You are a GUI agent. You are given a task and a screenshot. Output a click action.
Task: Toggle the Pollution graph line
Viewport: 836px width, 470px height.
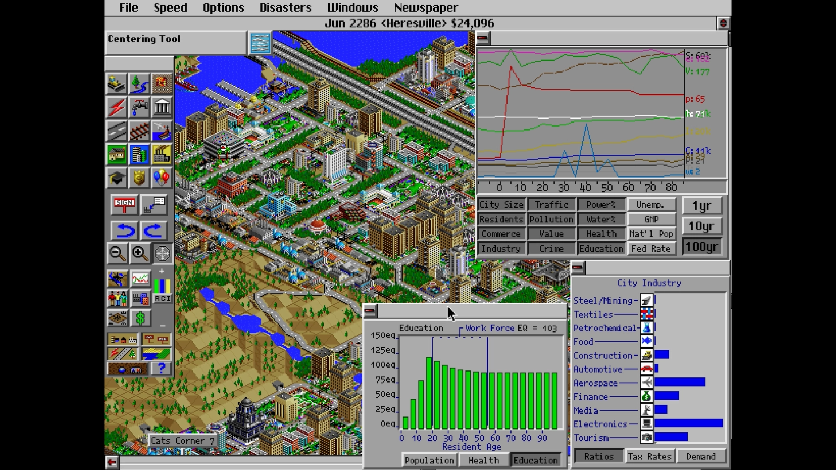tap(551, 219)
